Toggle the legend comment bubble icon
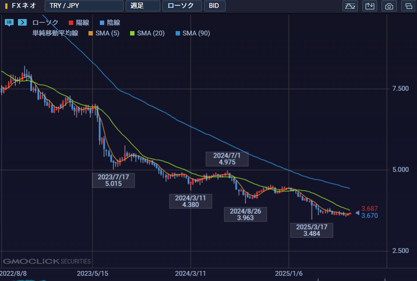 point(9,23)
